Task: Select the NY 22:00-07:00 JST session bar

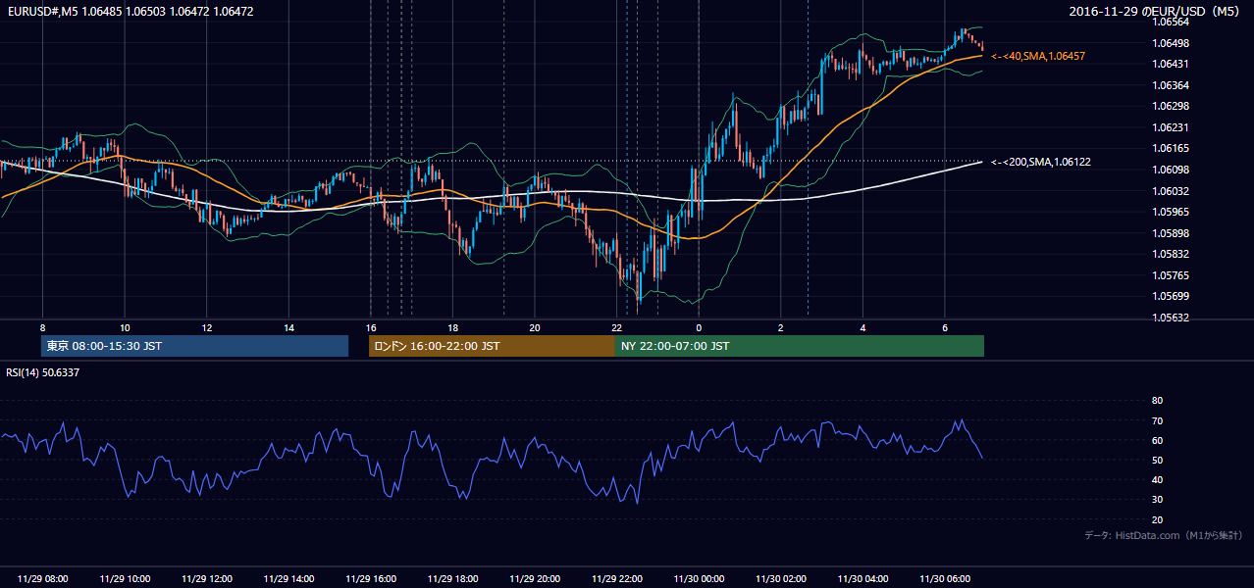Action: pyautogui.click(x=800, y=346)
